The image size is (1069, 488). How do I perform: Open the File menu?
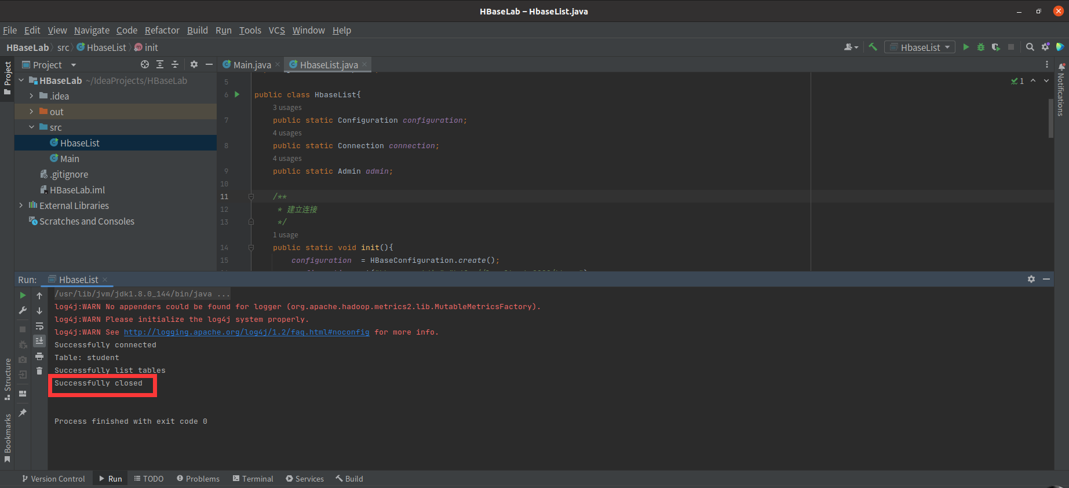[x=10, y=30]
